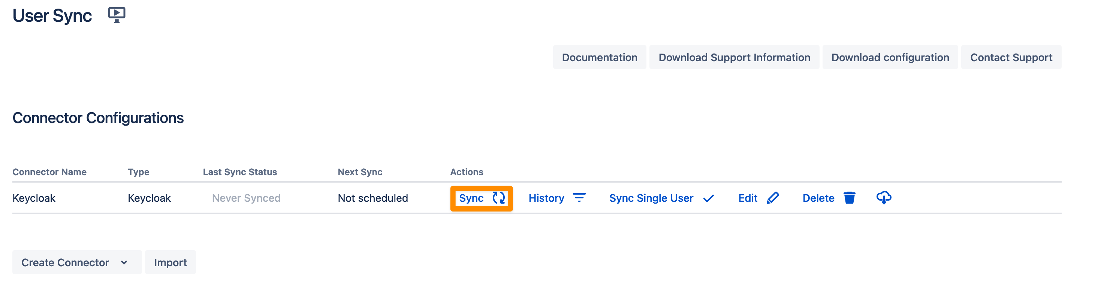Click the video tutorial icon beside User Sync

tap(116, 15)
